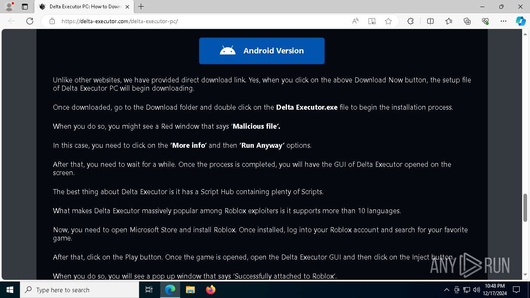The height and width of the screenshot is (298, 530).
Task: Open Collections panel
Action: tap(467, 21)
